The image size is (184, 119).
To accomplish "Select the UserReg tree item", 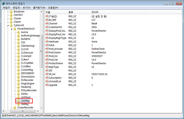I will (25, 101).
